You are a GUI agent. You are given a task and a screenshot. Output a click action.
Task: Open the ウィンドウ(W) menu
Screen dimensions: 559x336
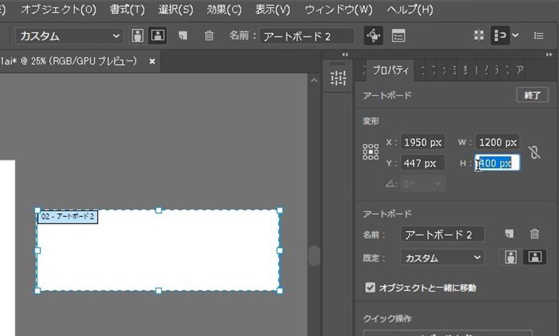pyautogui.click(x=338, y=9)
